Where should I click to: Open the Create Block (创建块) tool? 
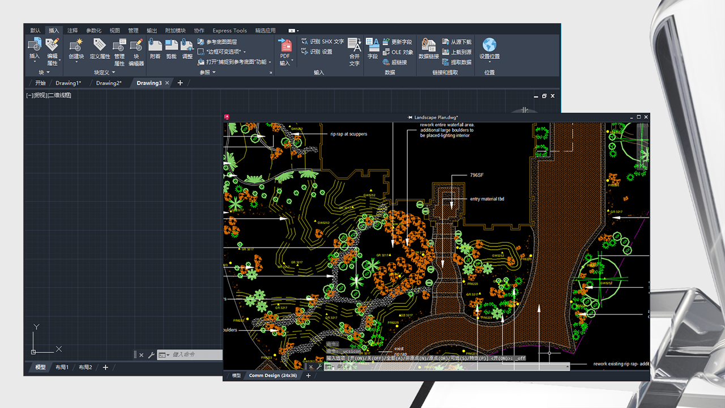coord(76,45)
